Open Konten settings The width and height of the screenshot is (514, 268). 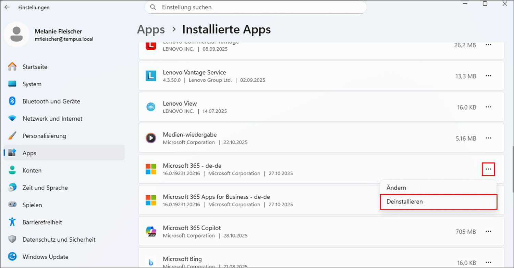(32, 170)
